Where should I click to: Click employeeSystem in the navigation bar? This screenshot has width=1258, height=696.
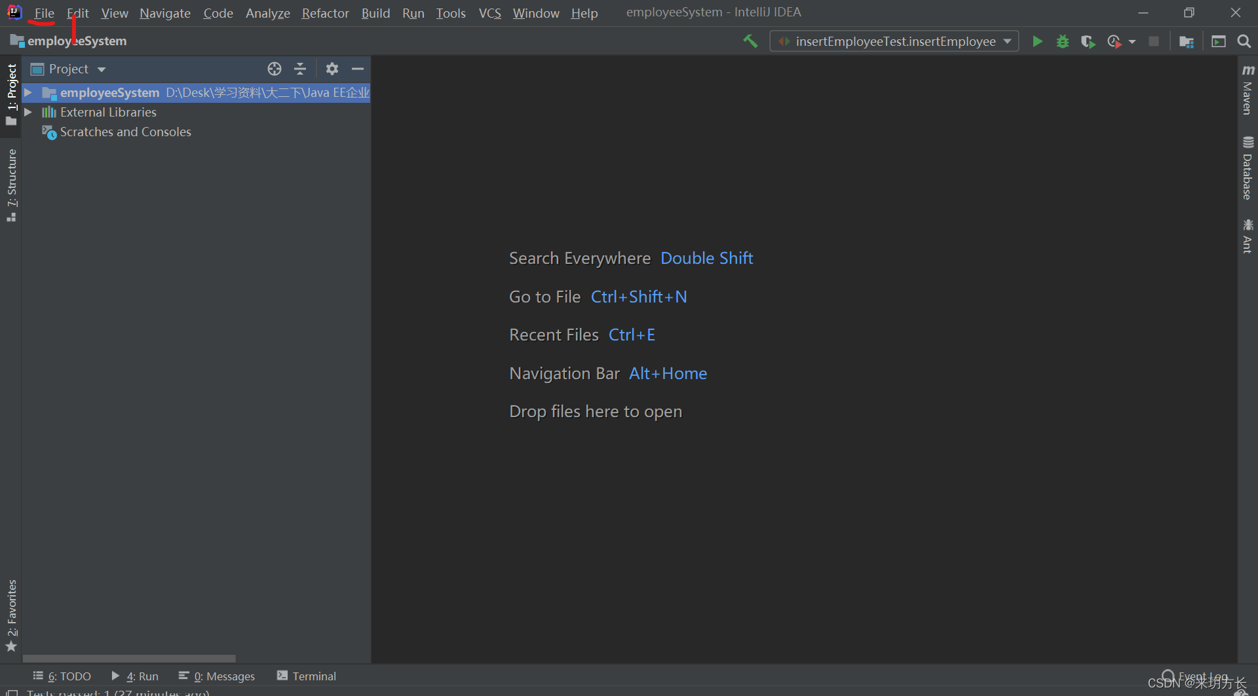click(x=69, y=41)
